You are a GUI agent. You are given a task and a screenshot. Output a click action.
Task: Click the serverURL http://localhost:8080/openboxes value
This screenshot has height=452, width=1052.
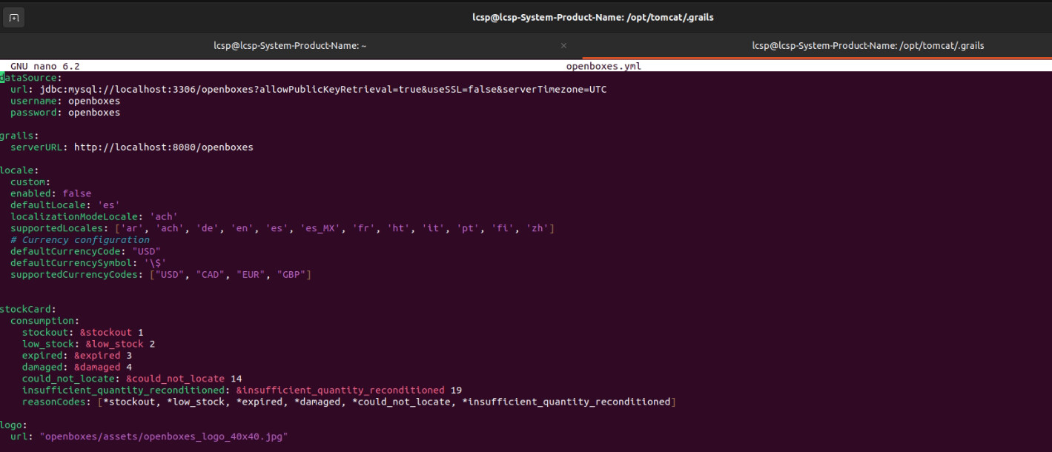[164, 147]
